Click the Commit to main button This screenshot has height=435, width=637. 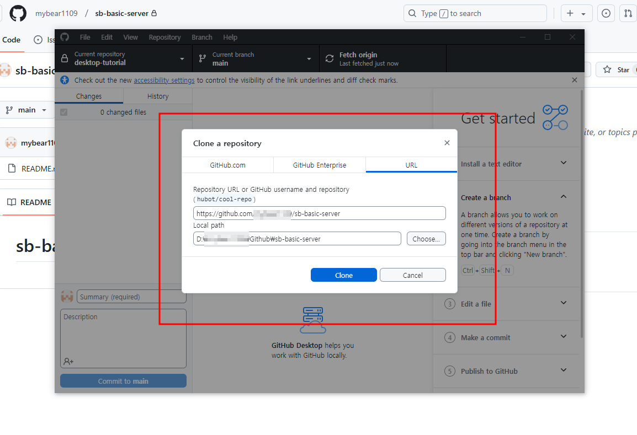point(123,380)
